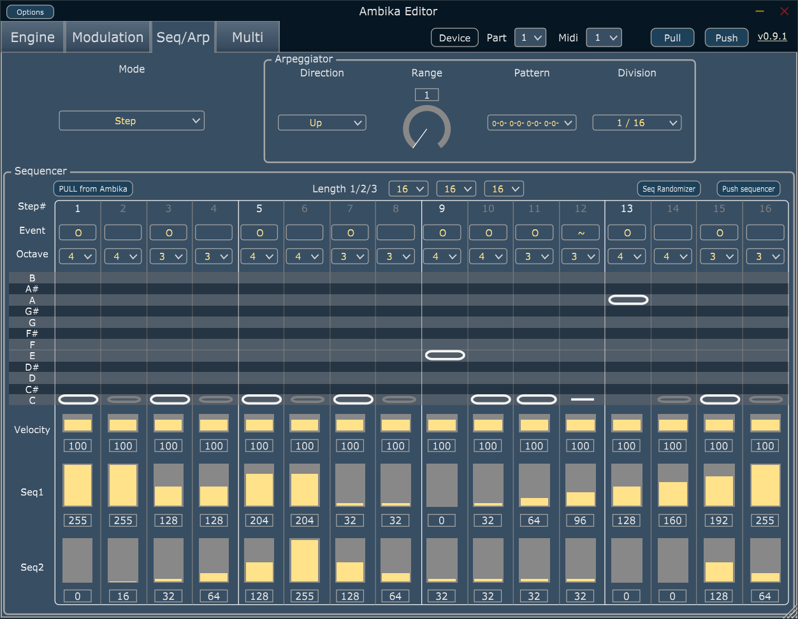Click the Step# header 5
The width and height of the screenshot is (798, 619).
259,208
